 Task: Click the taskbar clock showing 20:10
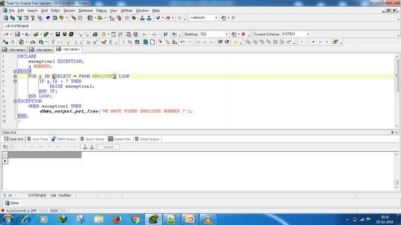[385, 219]
